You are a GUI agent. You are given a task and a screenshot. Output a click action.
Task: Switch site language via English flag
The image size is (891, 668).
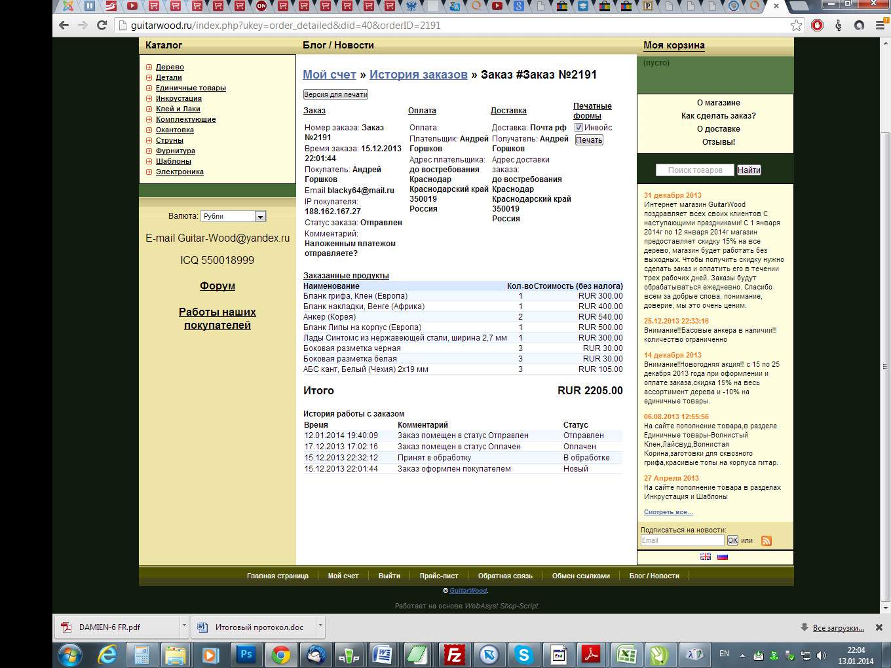point(706,557)
